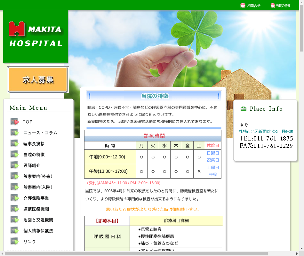Open 地図と交通機関 menu item
The height and width of the screenshot is (256, 304).
[x=38, y=220]
